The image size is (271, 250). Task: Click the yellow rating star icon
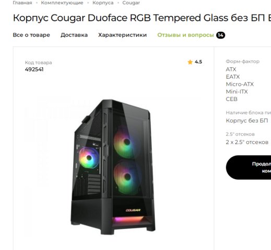click(190, 62)
